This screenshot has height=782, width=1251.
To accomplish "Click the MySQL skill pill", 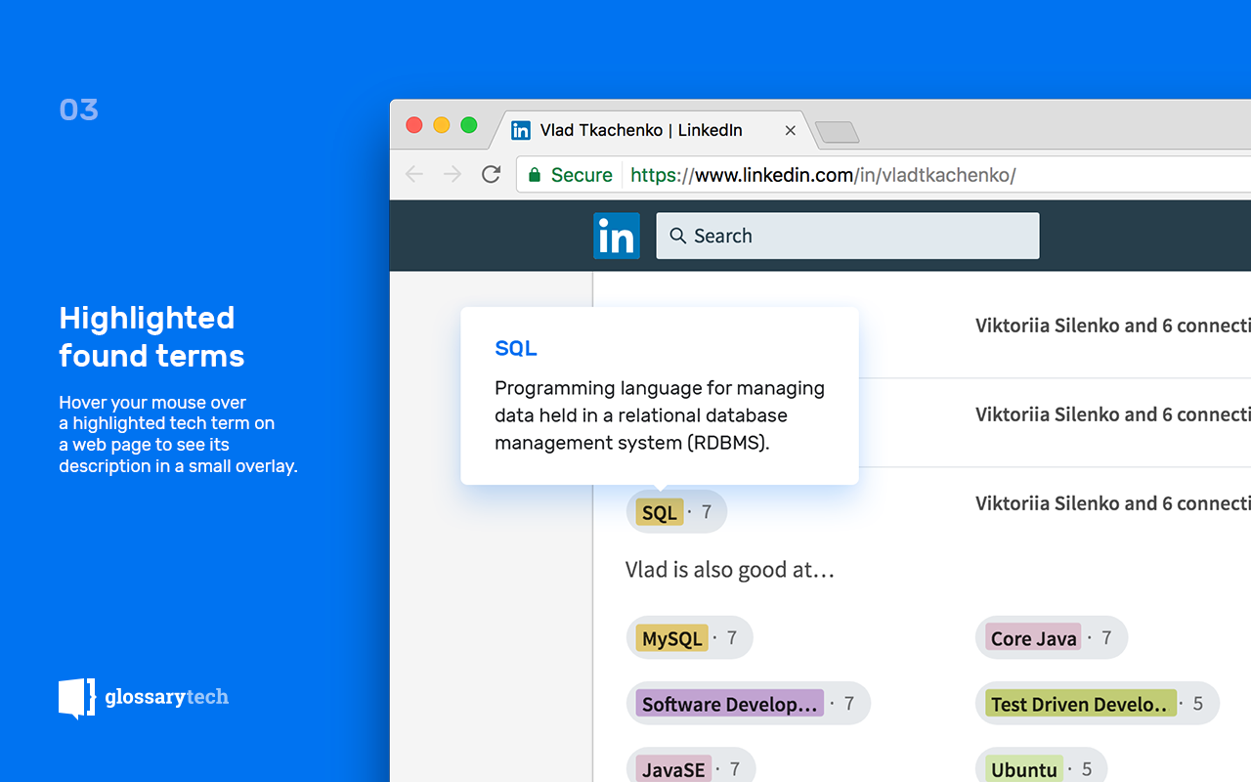I will (689, 638).
